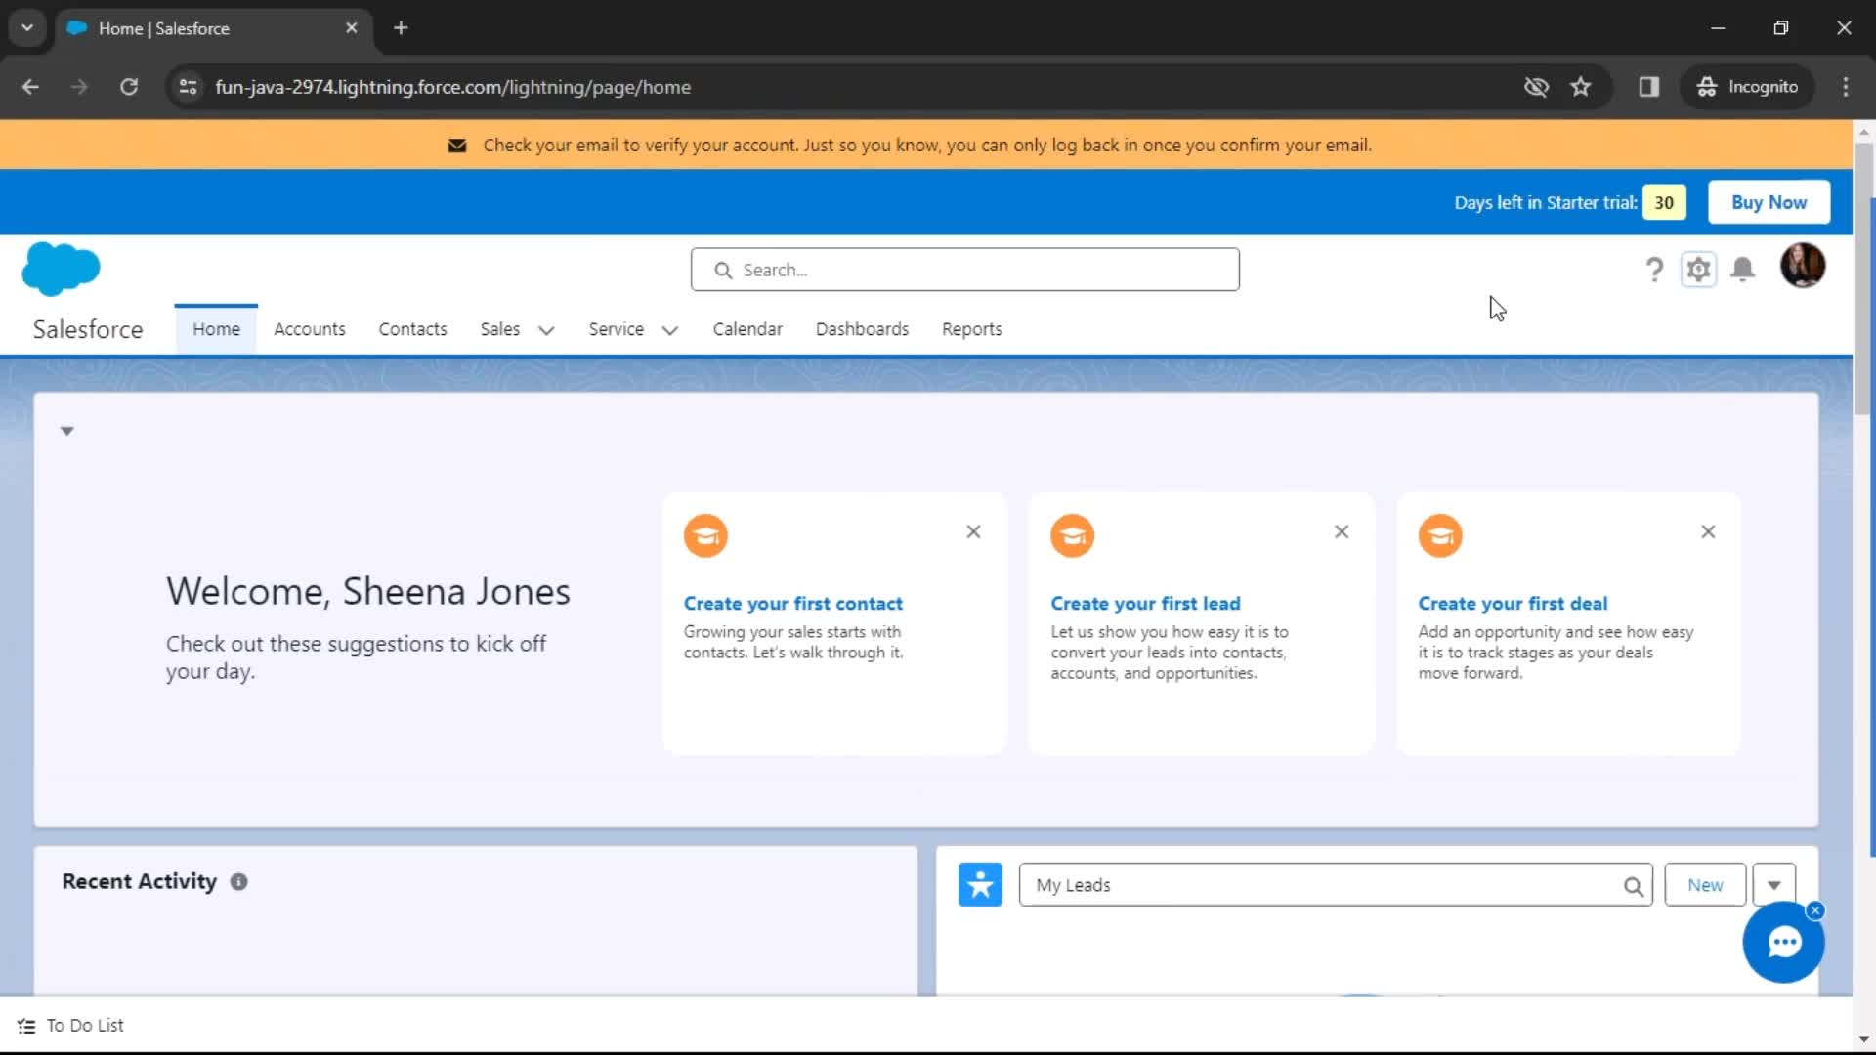
Task: Open the browser side panel icon
Action: 1648,87
